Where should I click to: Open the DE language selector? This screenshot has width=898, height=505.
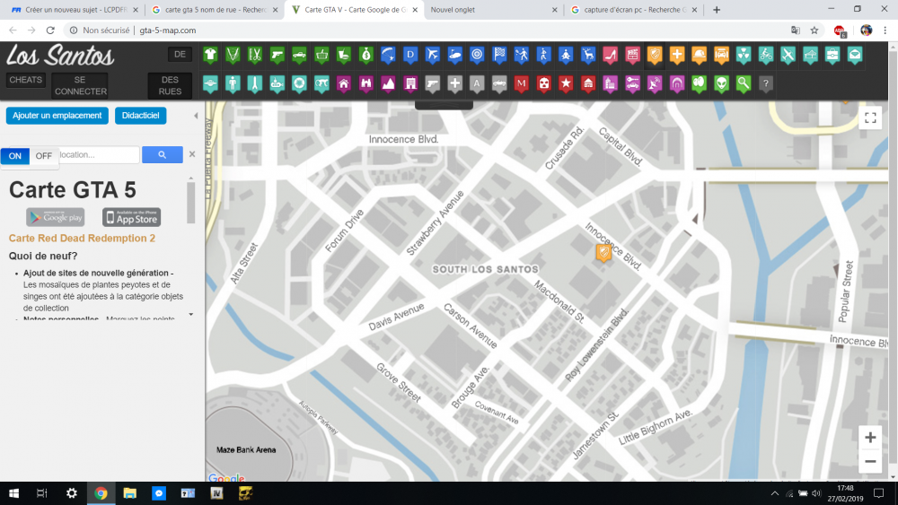click(x=180, y=55)
